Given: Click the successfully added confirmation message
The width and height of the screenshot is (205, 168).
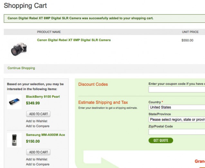Looking at the screenshot, I should click(80, 18).
